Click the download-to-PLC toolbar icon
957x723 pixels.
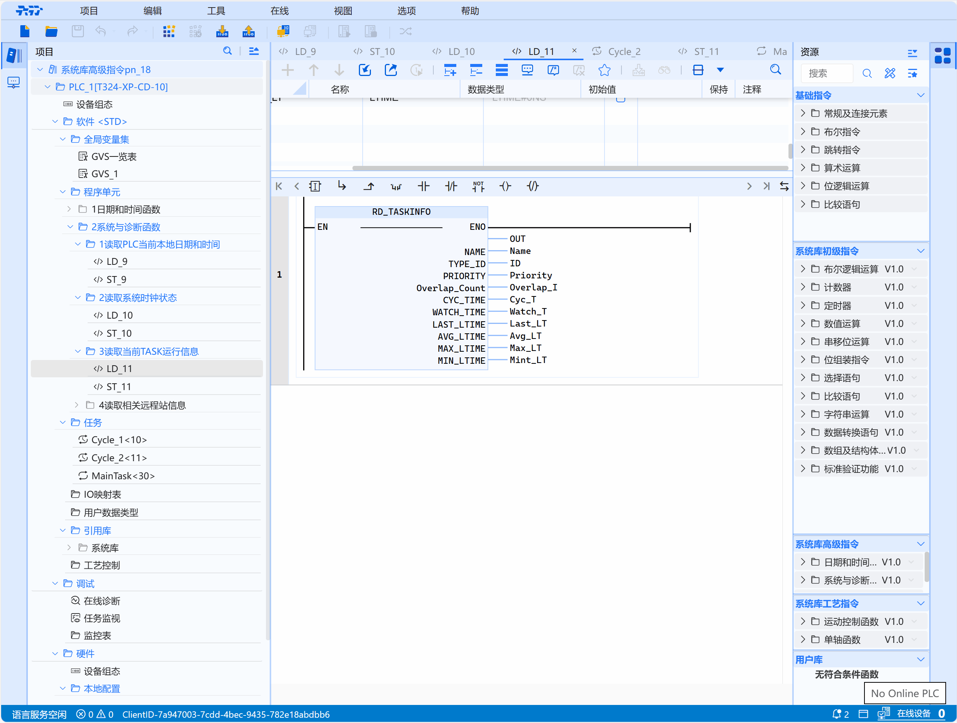coord(222,31)
